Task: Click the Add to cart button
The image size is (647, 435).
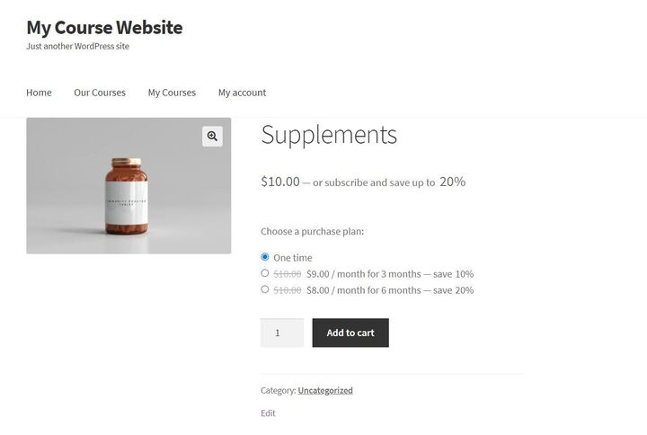Action: [350, 333]
